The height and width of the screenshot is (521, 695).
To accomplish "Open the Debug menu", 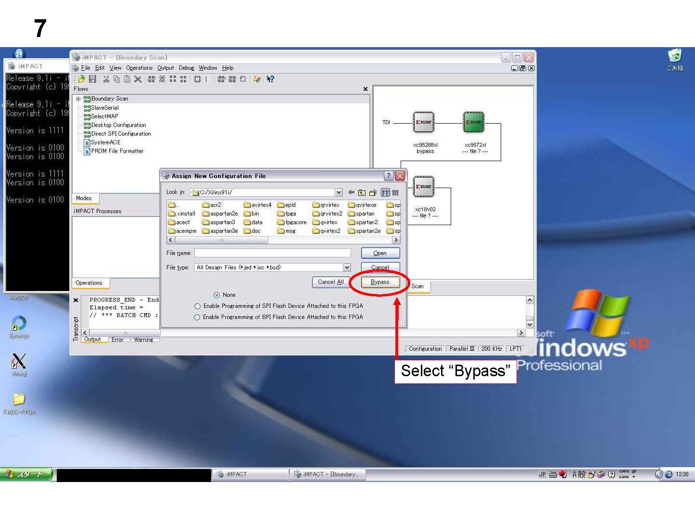I will pos(186,68).
